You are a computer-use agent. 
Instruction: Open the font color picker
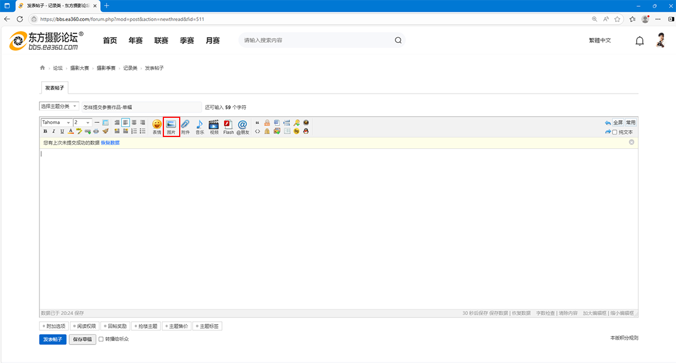click(70, 131)
